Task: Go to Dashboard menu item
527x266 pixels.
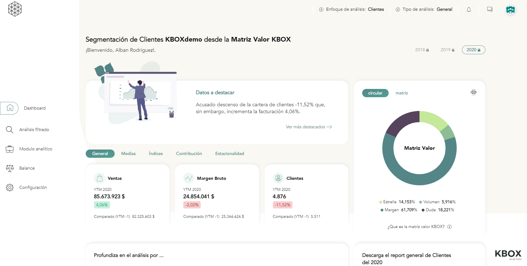Action: (35, 108)
